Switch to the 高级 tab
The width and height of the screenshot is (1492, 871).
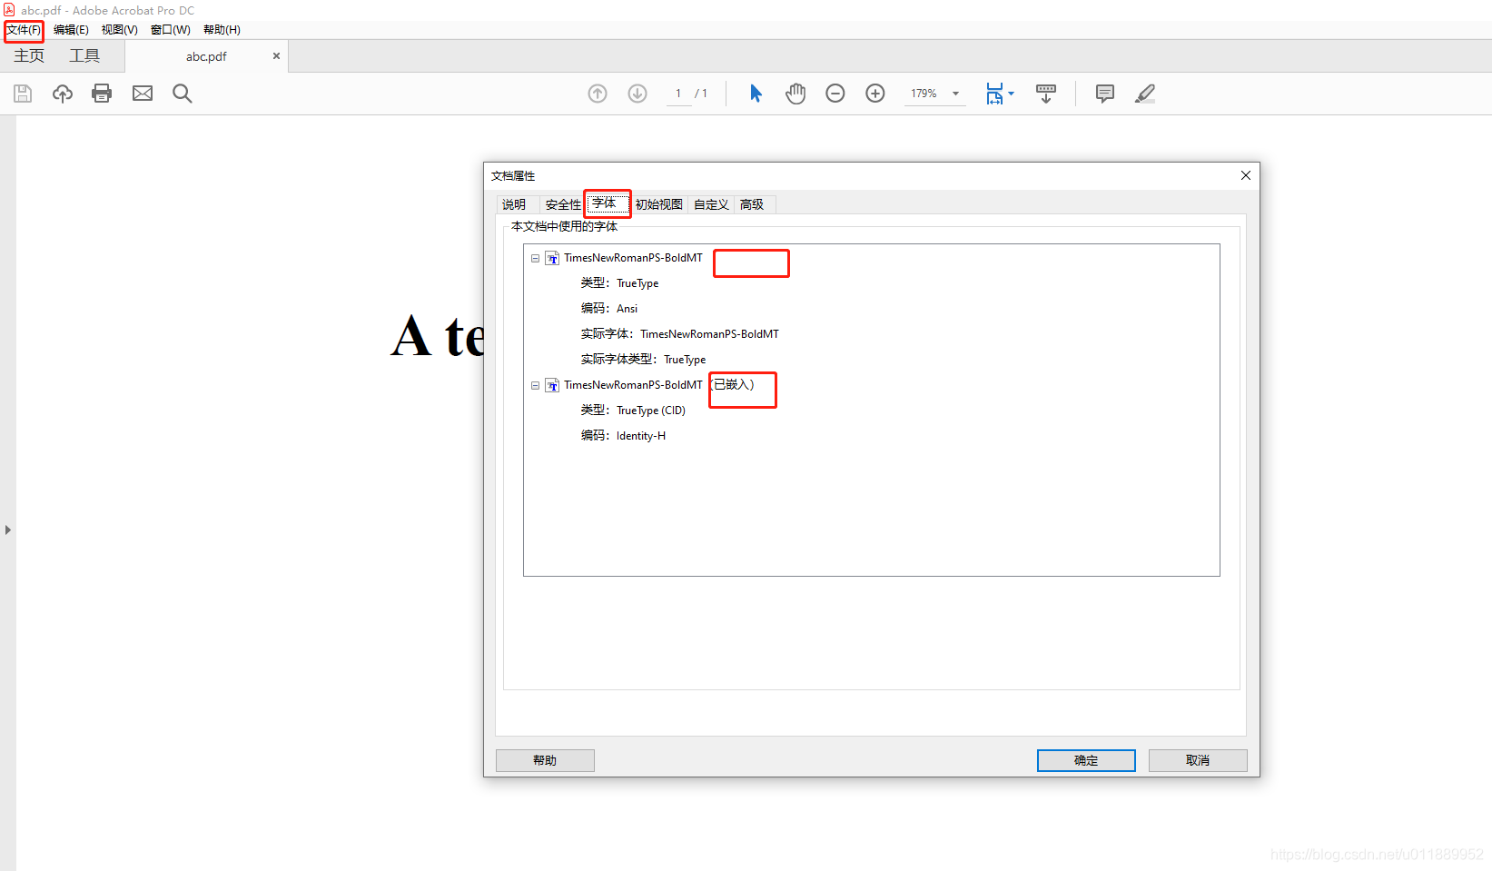(752, 204)
